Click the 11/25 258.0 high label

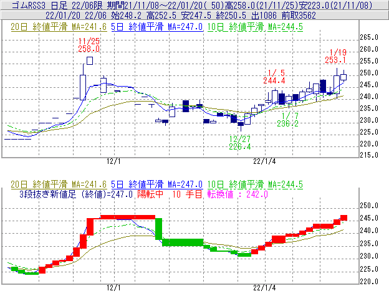pos(89,45)
